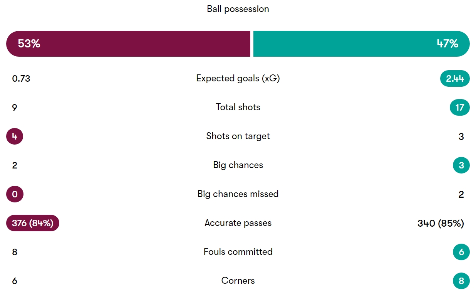Click the Big chances label

[x=238, y=165]
